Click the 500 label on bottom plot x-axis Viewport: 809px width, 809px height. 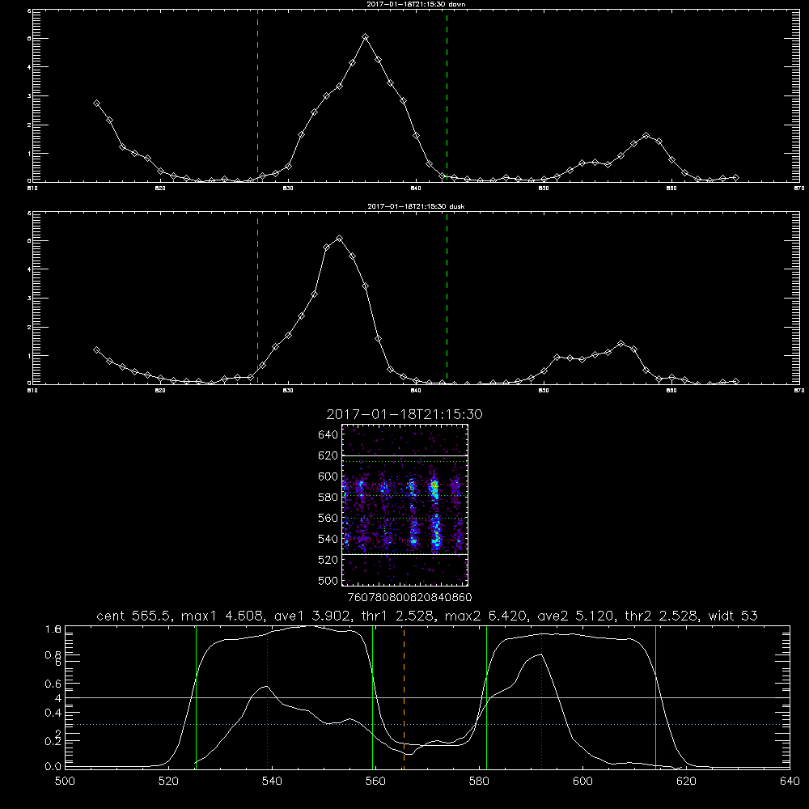point(65,781)
